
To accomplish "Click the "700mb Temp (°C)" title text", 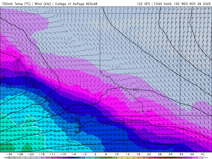I will tap(16, 4).
